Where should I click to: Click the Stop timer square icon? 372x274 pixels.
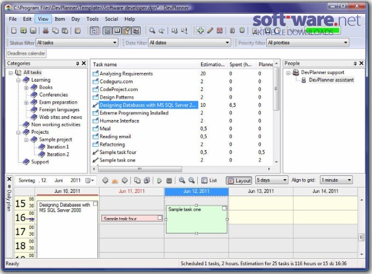(x=169, y=180)
